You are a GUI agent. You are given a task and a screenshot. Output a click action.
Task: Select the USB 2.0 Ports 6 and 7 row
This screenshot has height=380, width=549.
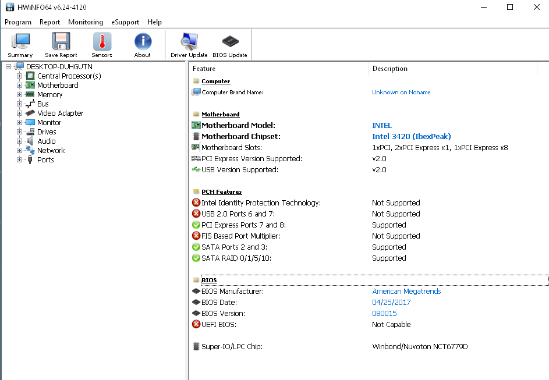[x=369, y=214]
